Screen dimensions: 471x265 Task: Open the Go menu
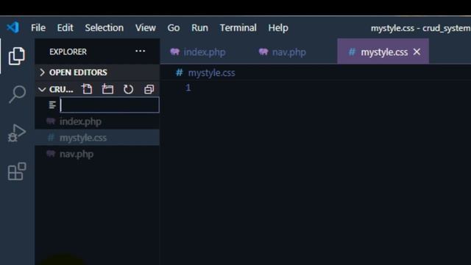[174, 28]
